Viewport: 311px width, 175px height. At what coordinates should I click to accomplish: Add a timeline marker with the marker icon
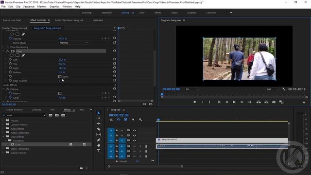133,120
